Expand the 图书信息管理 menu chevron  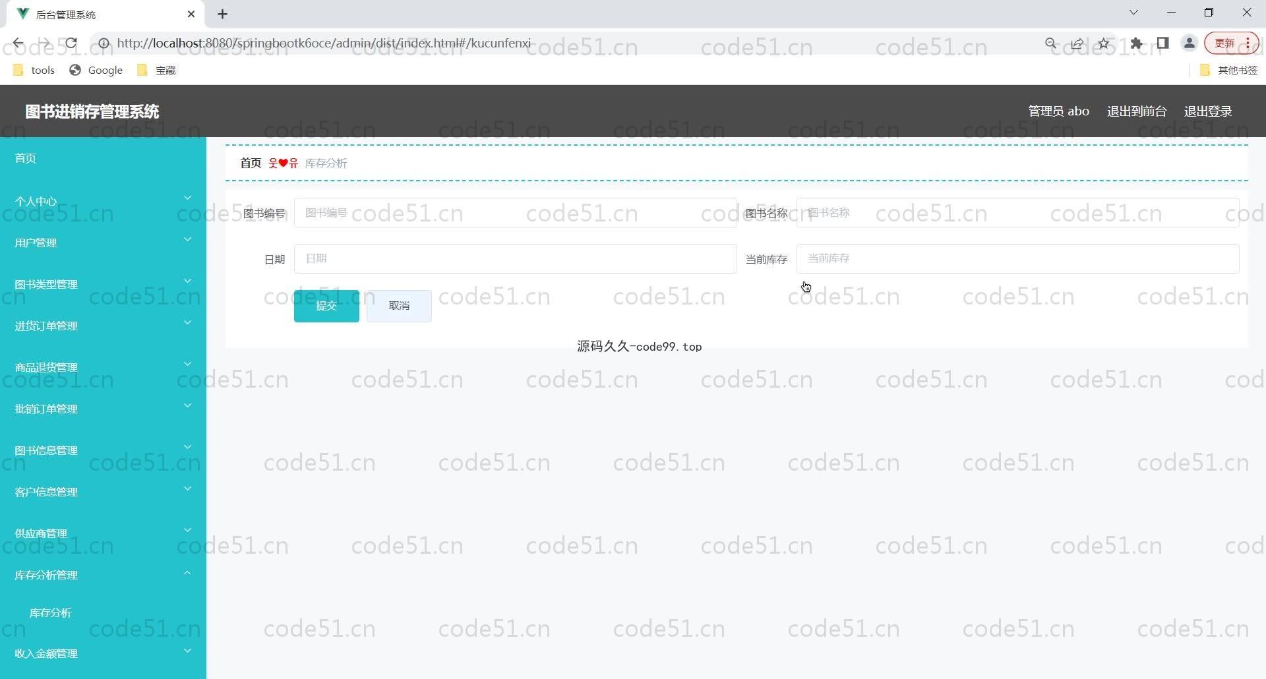[187, 447]
